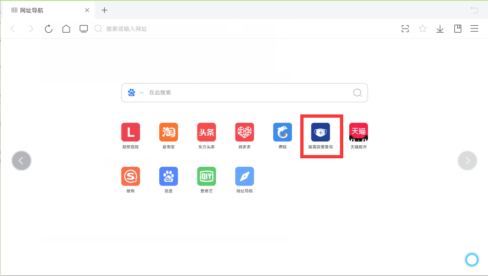Go to the previous shortcuts page
The height and width of the screenshot is (276, 488).
(x=21, y=161)
